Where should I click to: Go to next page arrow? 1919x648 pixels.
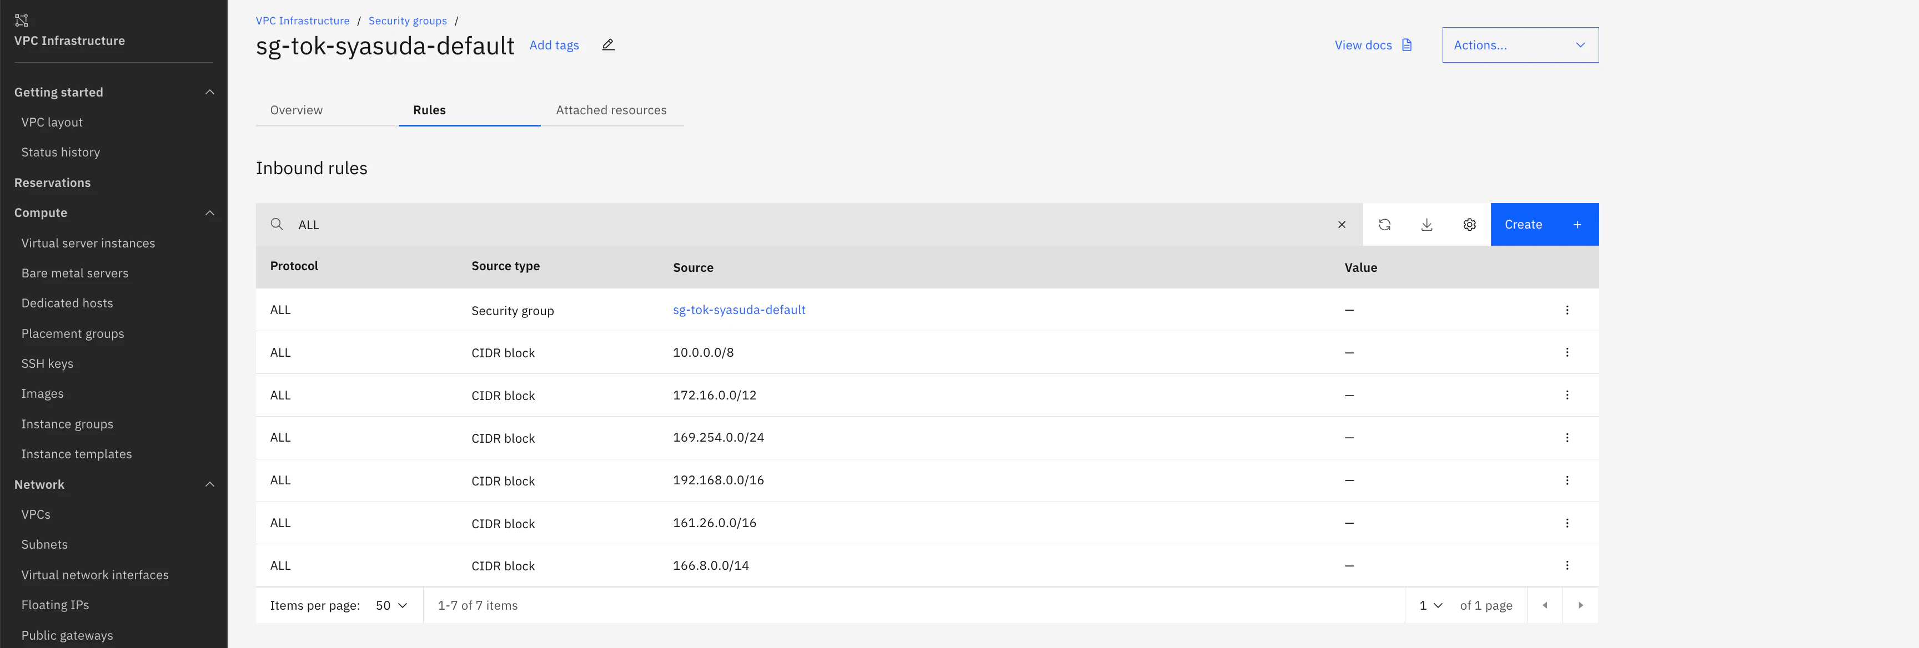point(1581,606)
